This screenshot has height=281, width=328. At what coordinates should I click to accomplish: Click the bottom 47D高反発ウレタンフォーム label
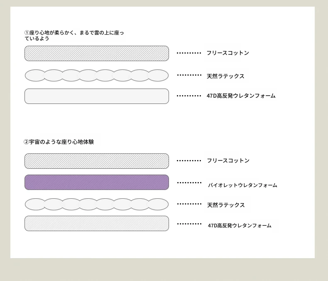click(x=240, y=226)
